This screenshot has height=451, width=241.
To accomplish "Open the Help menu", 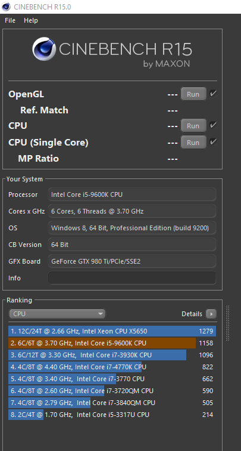I will [x=31, y=20].
